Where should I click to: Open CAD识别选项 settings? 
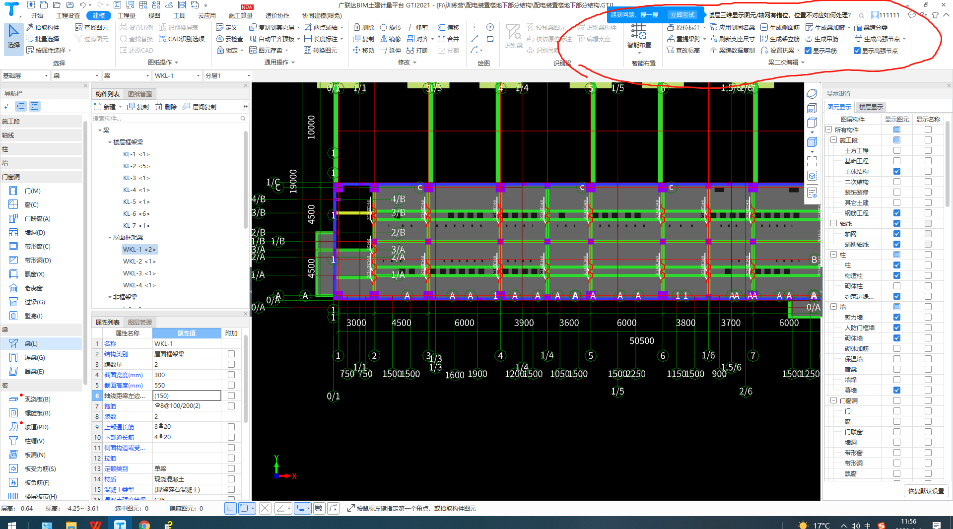(x=182, y=39)
